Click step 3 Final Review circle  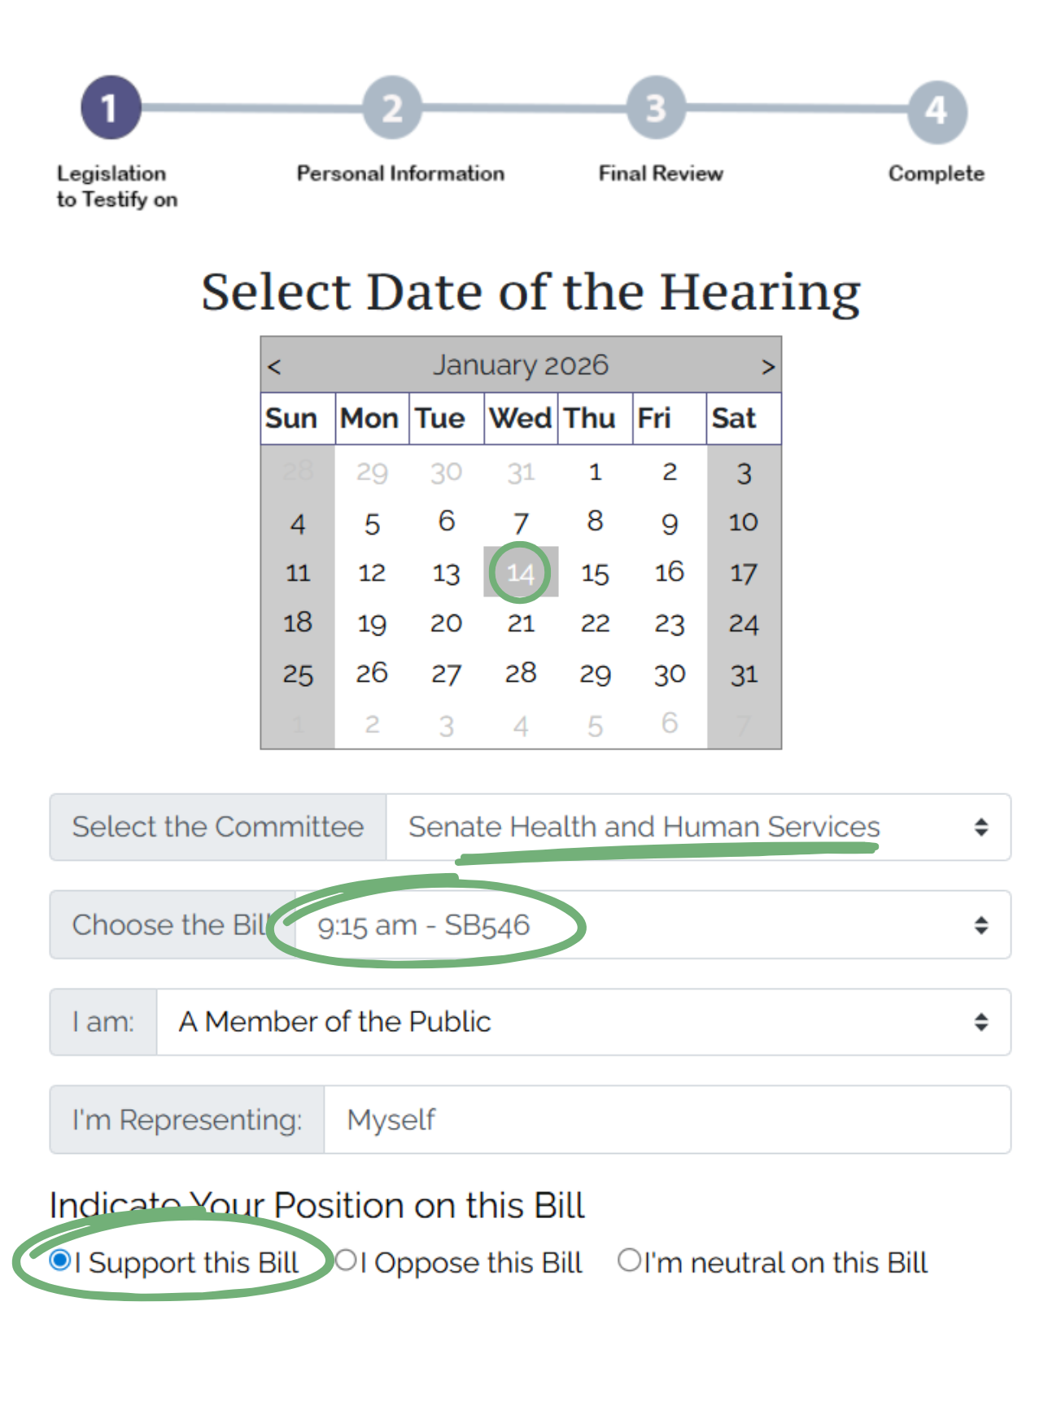[656, 107]
